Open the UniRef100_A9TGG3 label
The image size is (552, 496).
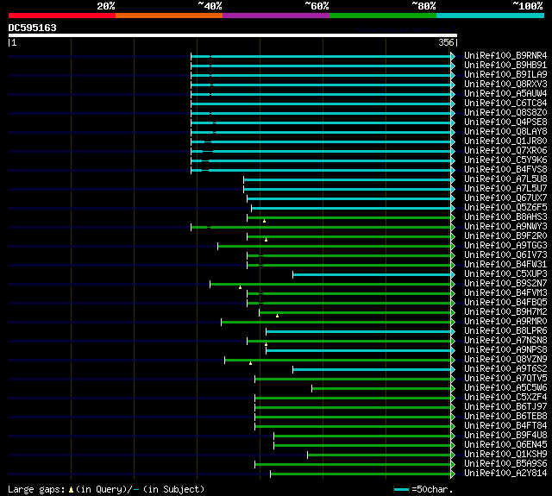point(505,246)
